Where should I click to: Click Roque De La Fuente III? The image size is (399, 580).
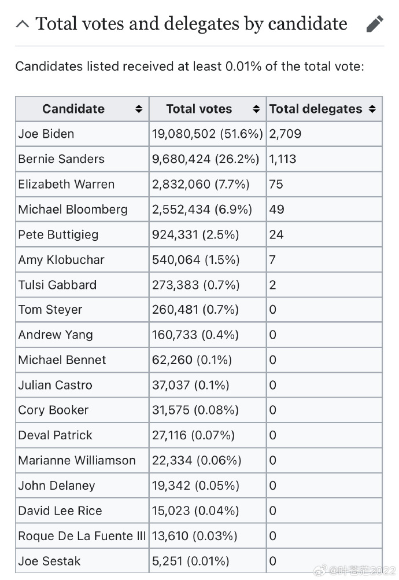[82, 536]
